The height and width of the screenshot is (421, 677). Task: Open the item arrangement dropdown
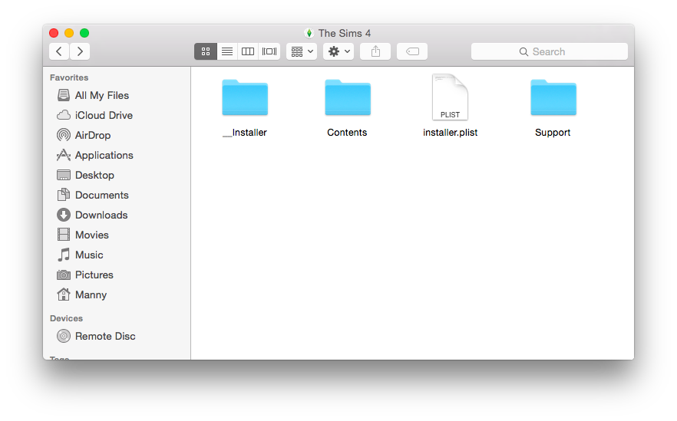pos(302,51)
